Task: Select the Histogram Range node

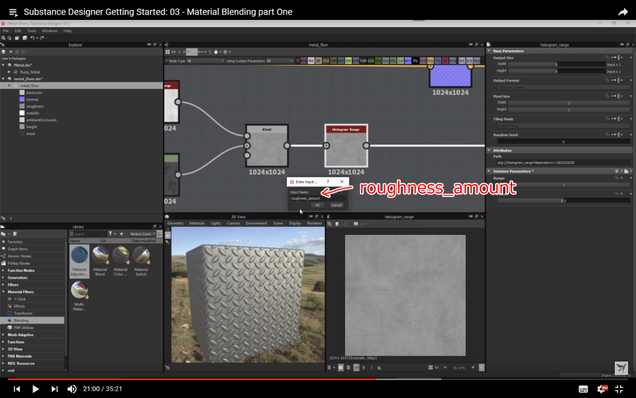Action: (x=346, y=146)
